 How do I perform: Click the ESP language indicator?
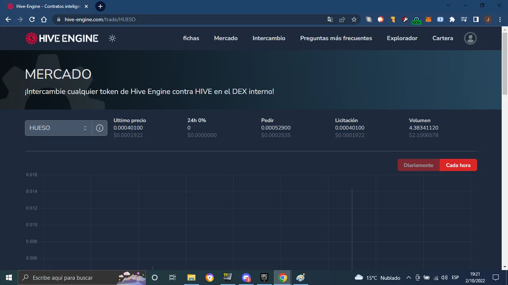click(455, 277)
